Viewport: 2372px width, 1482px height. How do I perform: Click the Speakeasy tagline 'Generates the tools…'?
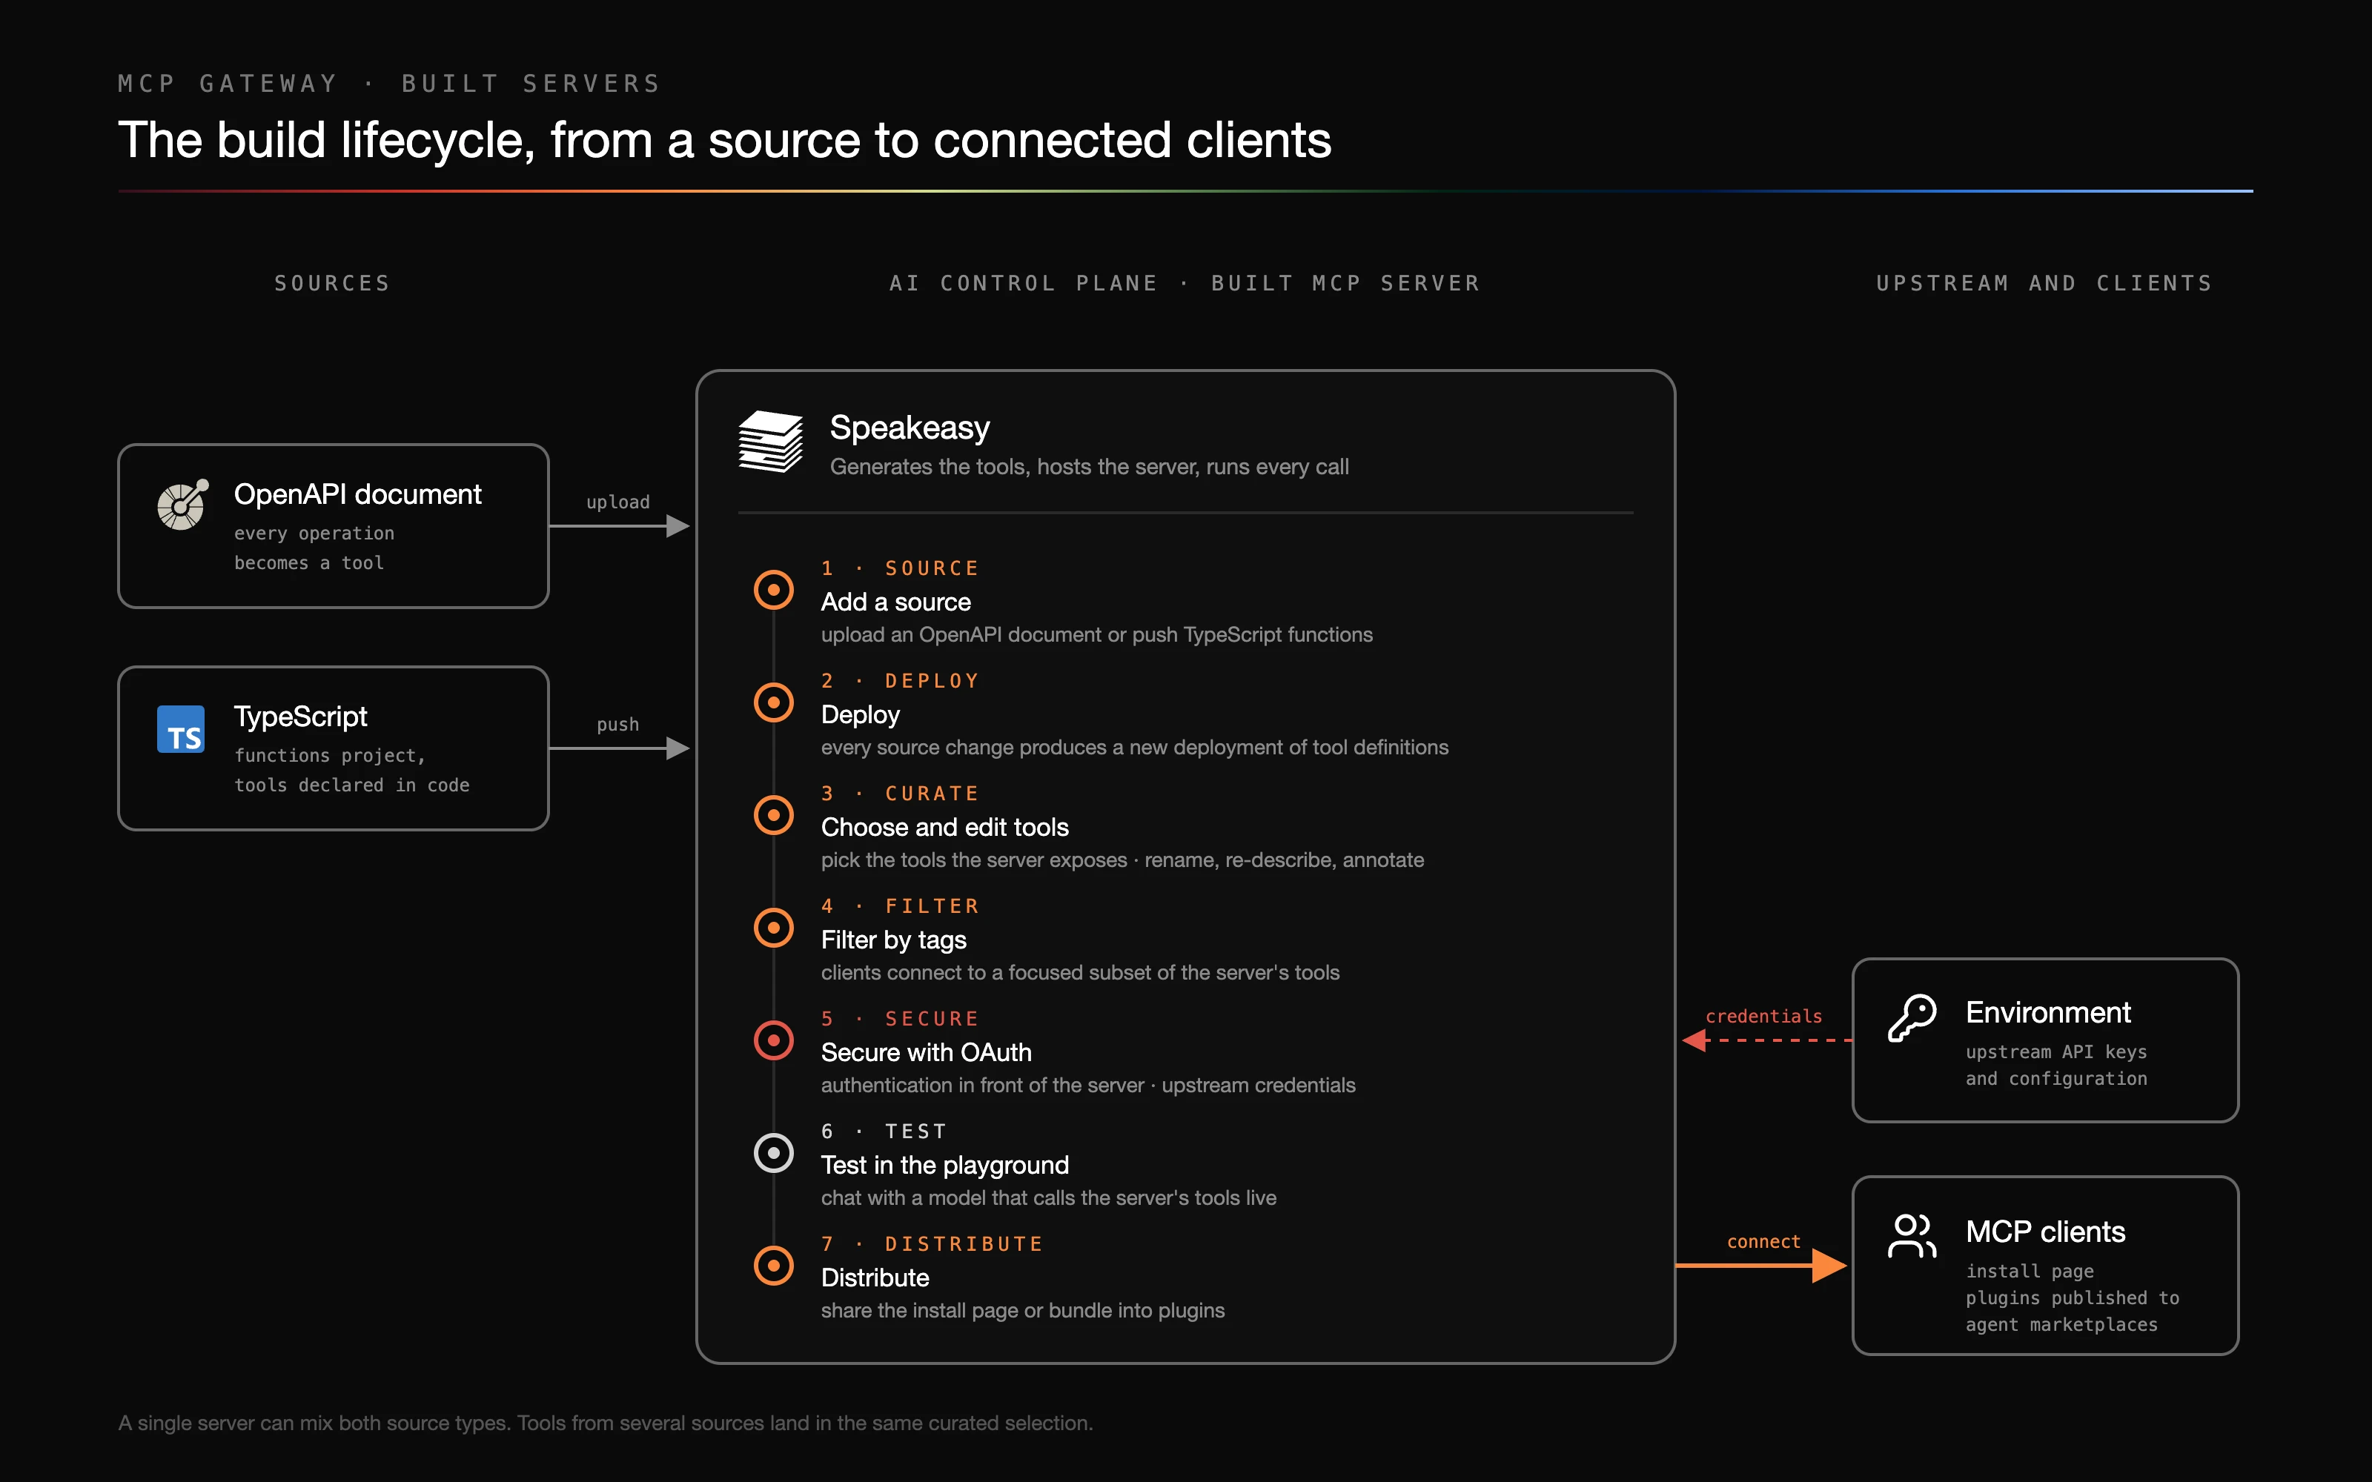pos(1089,467)
